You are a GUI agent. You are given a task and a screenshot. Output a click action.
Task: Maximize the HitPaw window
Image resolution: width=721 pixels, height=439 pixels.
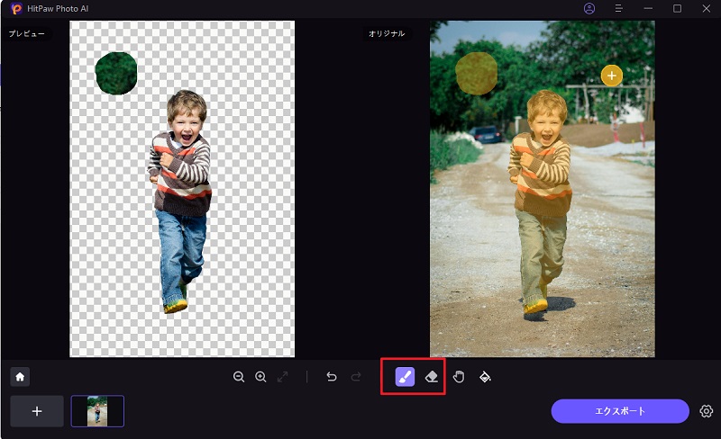click(x=677, y=8)
